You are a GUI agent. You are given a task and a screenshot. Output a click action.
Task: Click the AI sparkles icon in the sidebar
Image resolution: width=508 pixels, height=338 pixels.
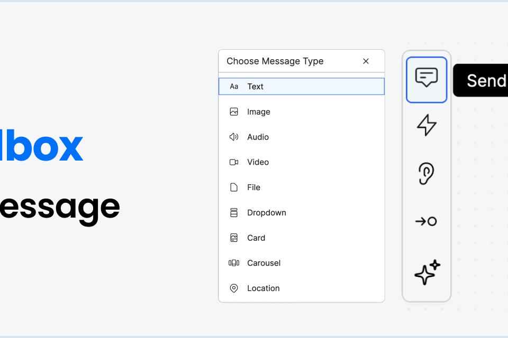pyautogui.click(x=427, y=273)
